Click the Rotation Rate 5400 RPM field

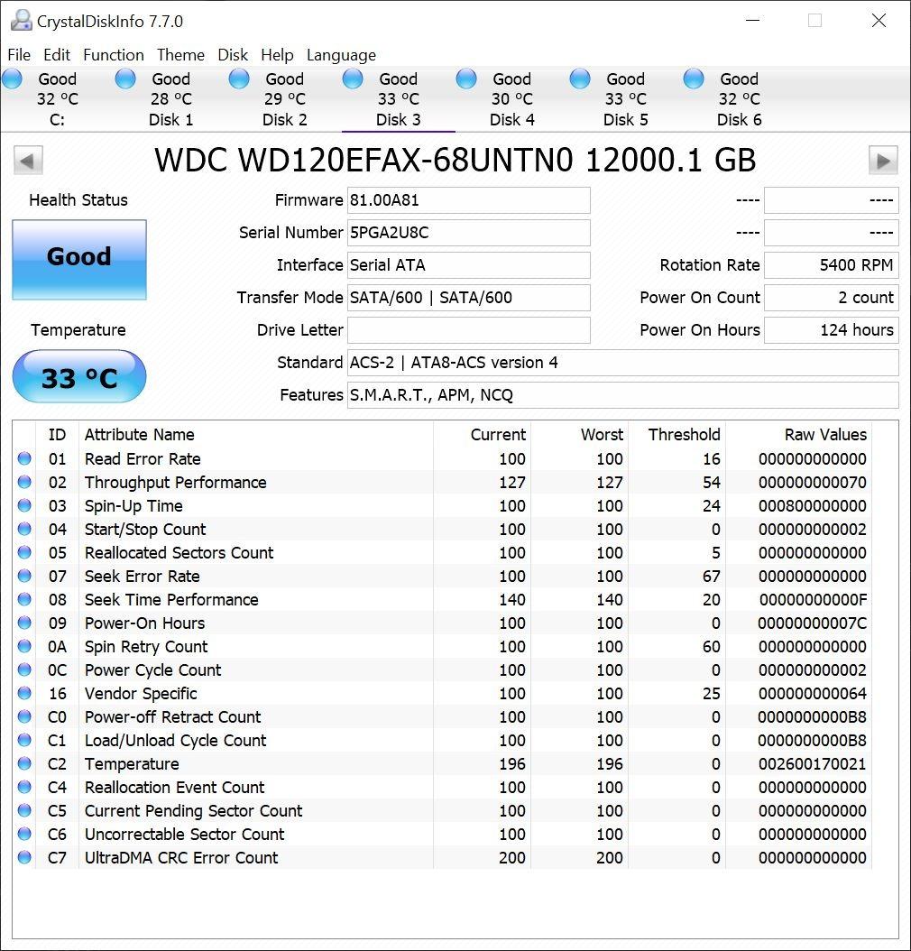point(831,265)
